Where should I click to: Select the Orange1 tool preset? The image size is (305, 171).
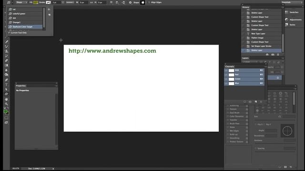[25, 22]
